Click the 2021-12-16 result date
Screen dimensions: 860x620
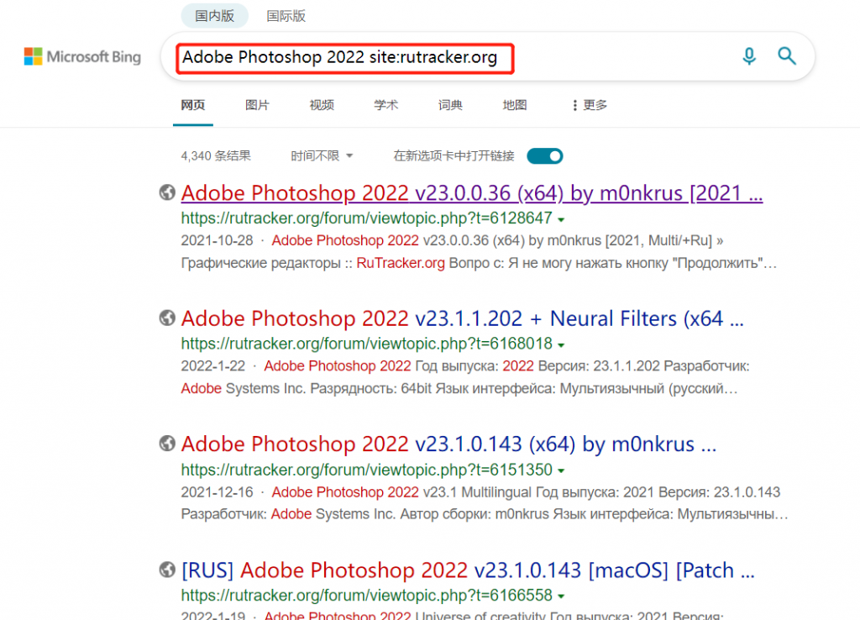click(218, 492)
